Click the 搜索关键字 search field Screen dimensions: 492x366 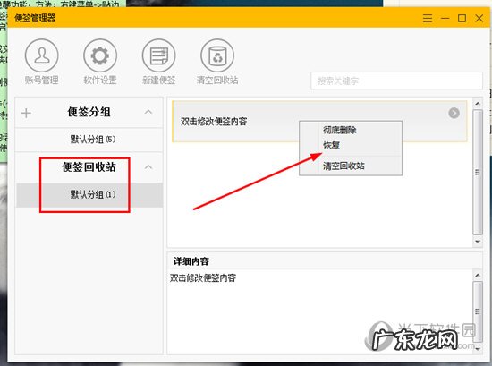click(x=396, y=81)
